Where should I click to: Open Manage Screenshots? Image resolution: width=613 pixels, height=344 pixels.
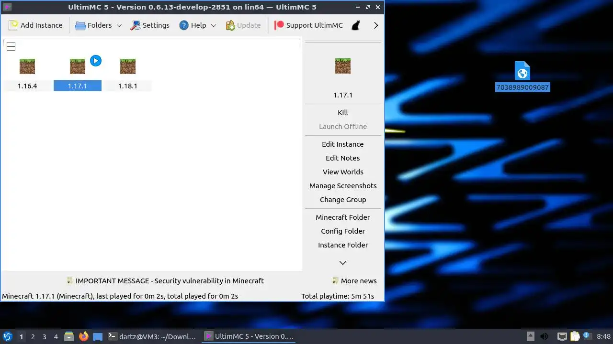point(343,186)
